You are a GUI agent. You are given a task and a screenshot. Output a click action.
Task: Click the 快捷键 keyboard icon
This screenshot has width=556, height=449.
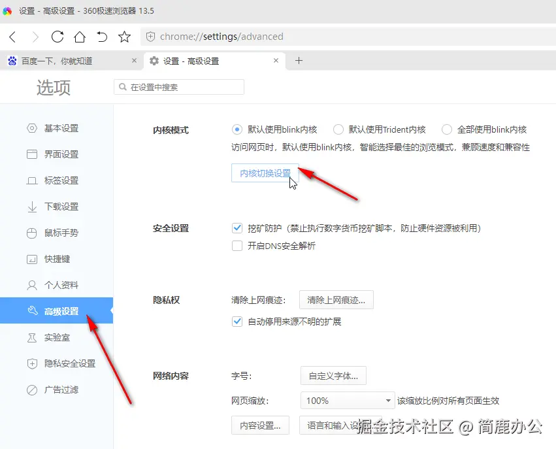[32, 259]
